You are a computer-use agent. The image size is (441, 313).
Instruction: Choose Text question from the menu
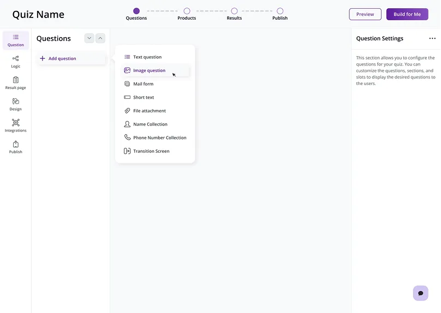click(155, 57)
